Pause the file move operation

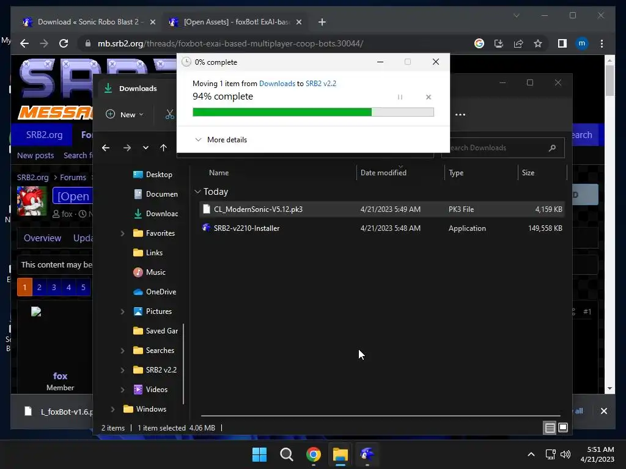[x=400, y=97]
